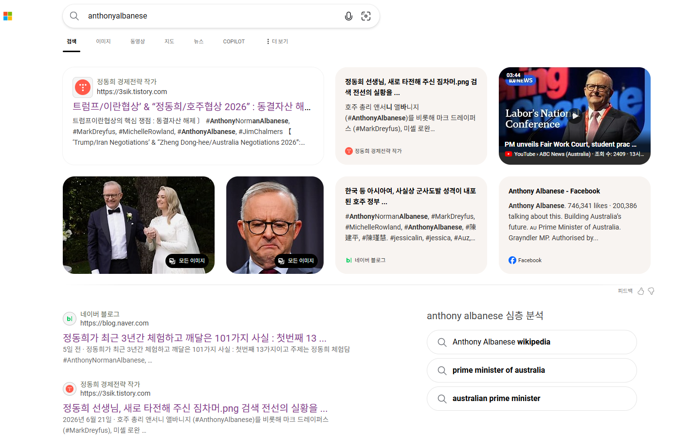Switch to the 이미지 tab
Screen dimensions: 674x441
click(x=103, y=41)
